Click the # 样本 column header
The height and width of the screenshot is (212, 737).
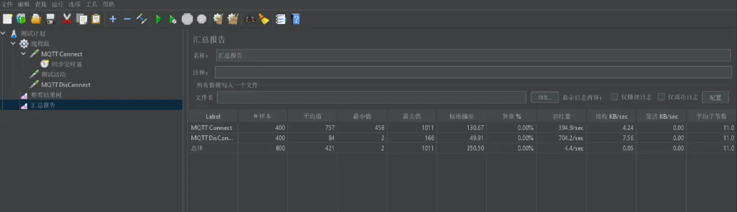[262, 116]
